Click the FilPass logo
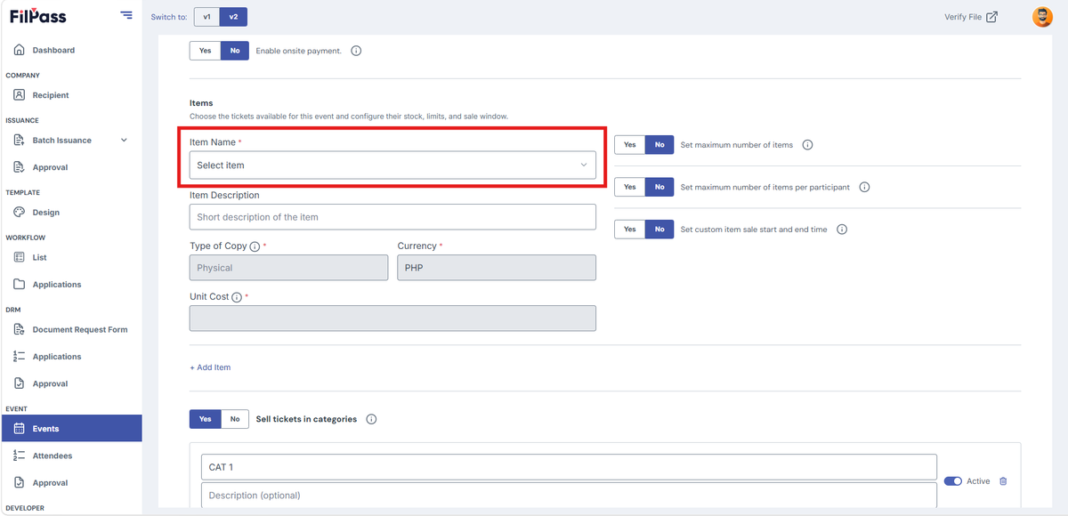 (37, 16)
